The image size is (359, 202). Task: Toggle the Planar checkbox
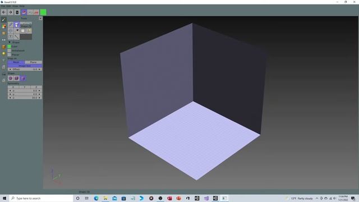coord(9,54)
